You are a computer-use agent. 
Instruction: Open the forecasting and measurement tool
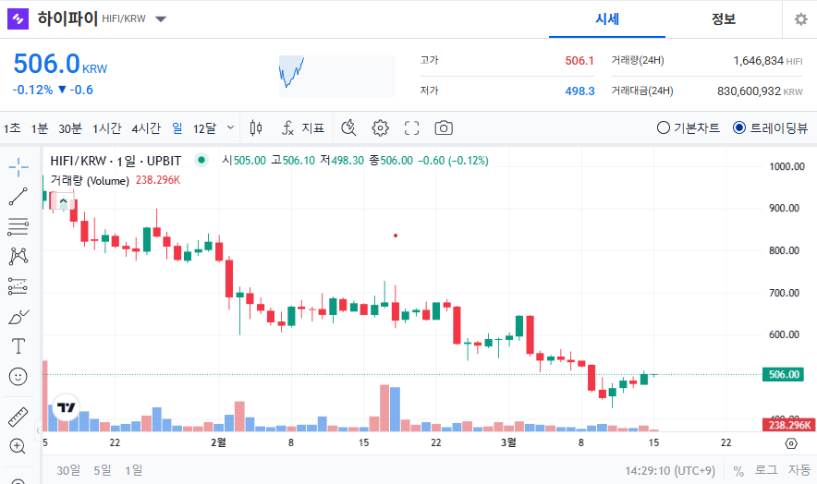coord(18,286)
